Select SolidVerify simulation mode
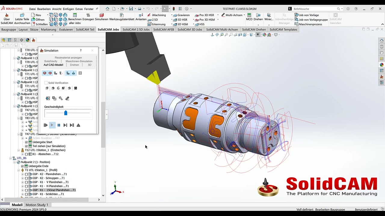The width and height of the screenshot is (385, 216). point(51,61)
